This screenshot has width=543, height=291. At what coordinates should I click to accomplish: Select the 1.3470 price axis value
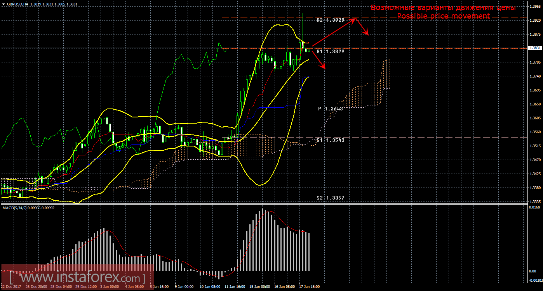[x=534, y=160]
